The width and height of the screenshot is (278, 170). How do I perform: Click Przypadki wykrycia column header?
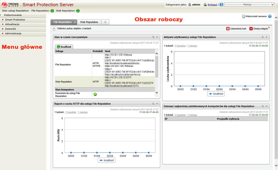tap(242, 119)
